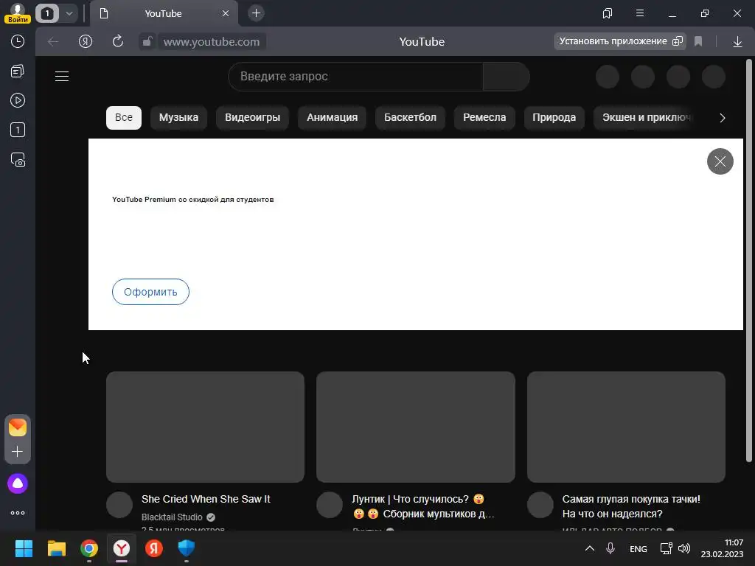Go back to the previous page
The height and width of the screenshot is (566, 755).
53,42
